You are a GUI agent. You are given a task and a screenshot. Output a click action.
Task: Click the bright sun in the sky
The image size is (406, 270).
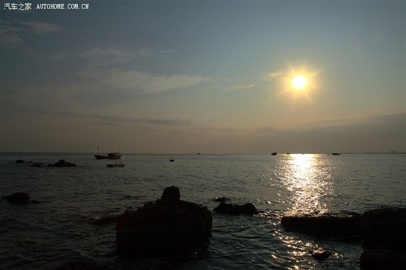pyautogui.click(x=299, y=82)
